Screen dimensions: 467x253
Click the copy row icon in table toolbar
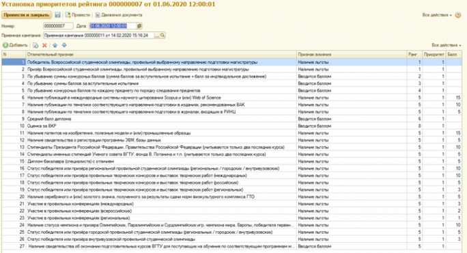(x=36, y=45)
